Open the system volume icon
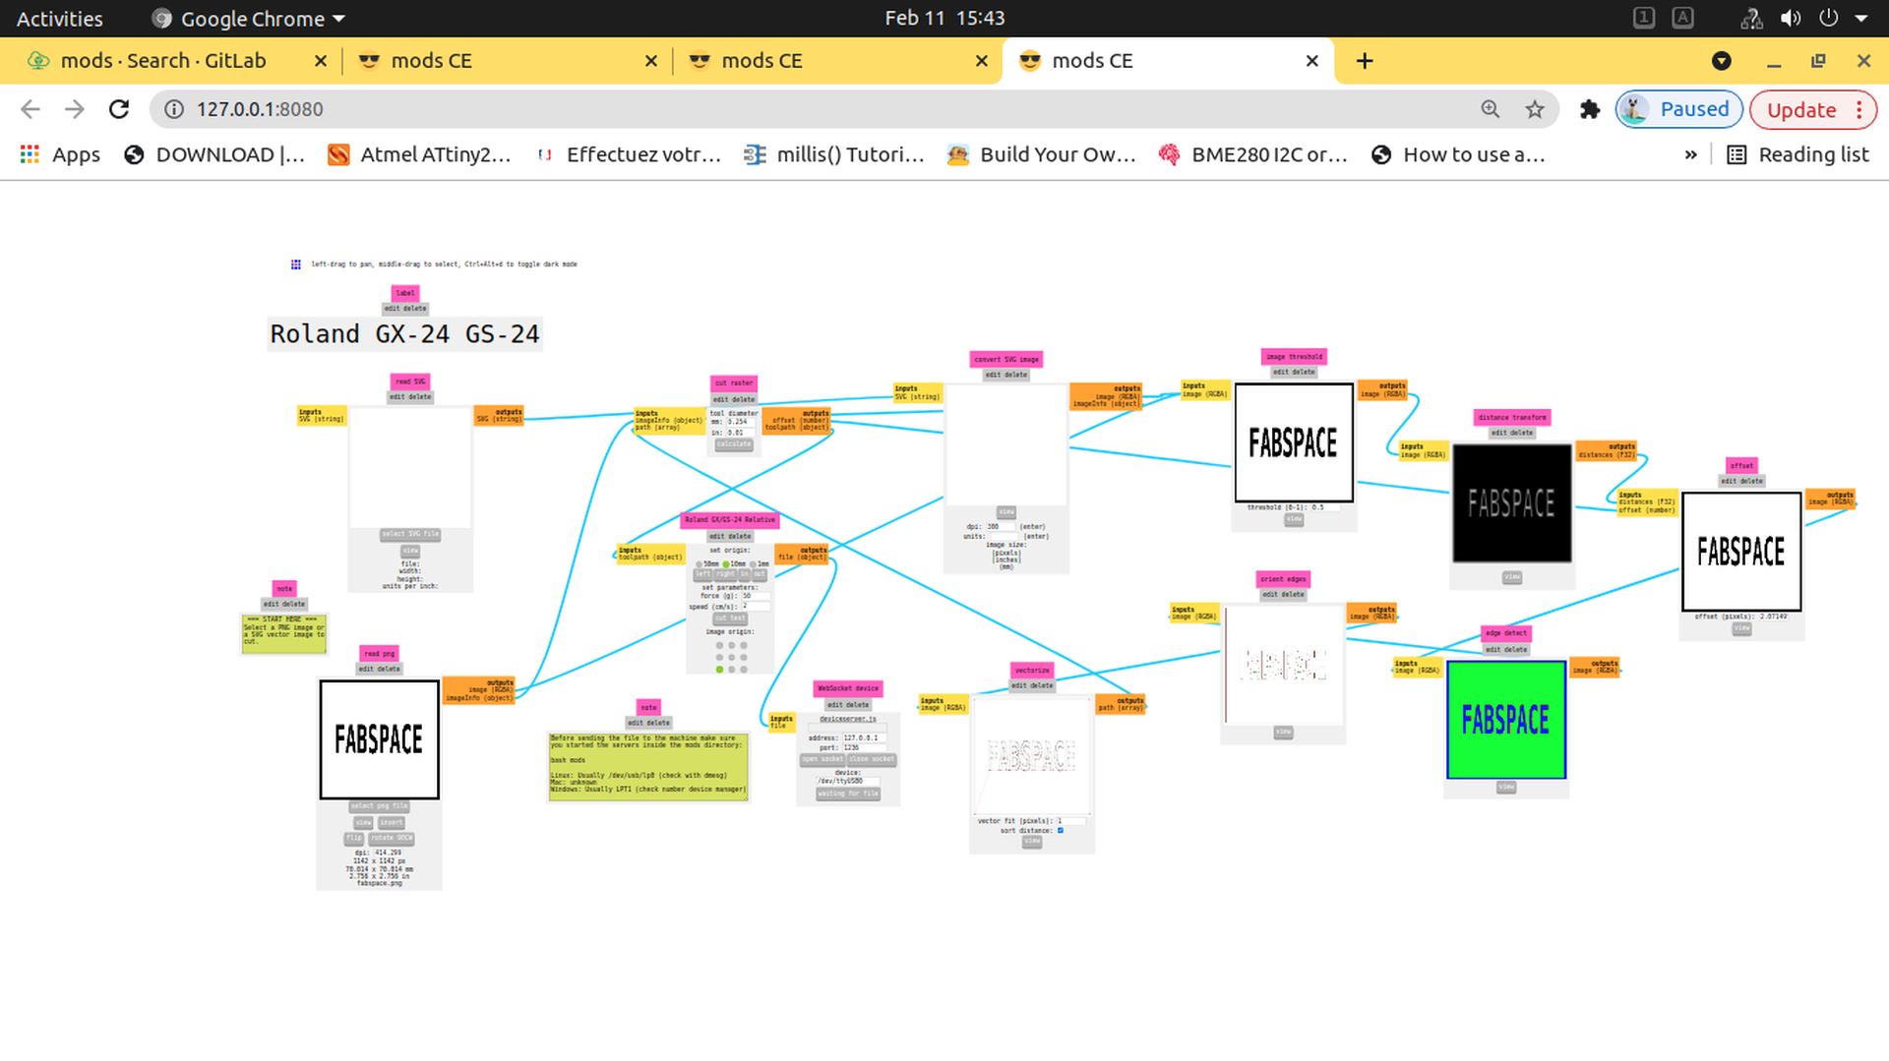This screenshot has height=1061, width=1889. 1791,18
